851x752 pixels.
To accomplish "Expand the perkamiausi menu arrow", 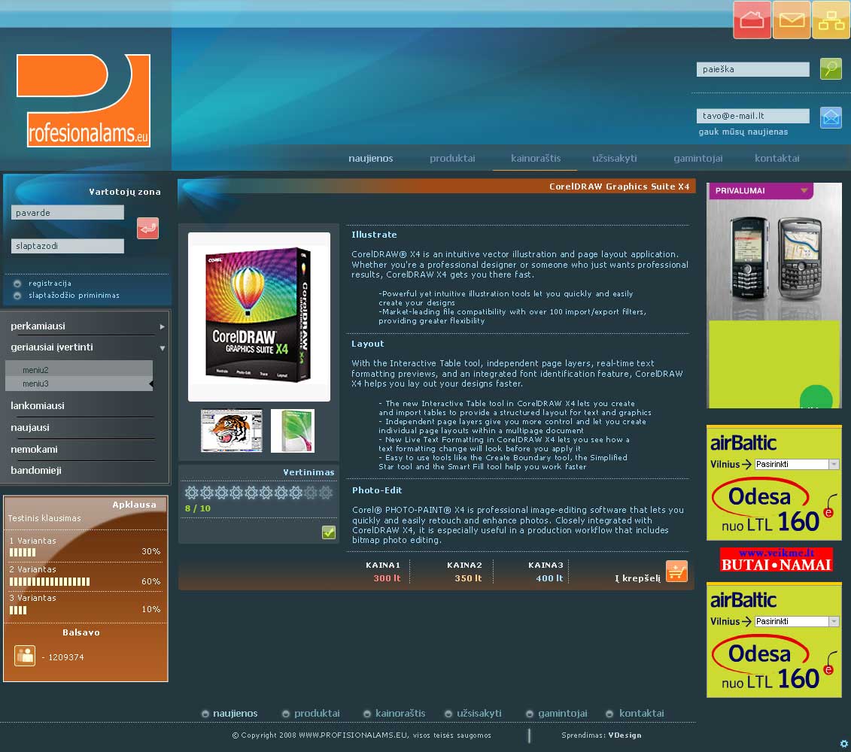I will pos(162,326).
